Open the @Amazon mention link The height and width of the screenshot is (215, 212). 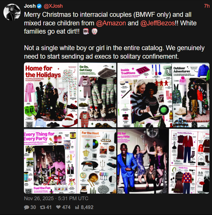[111, 23]
